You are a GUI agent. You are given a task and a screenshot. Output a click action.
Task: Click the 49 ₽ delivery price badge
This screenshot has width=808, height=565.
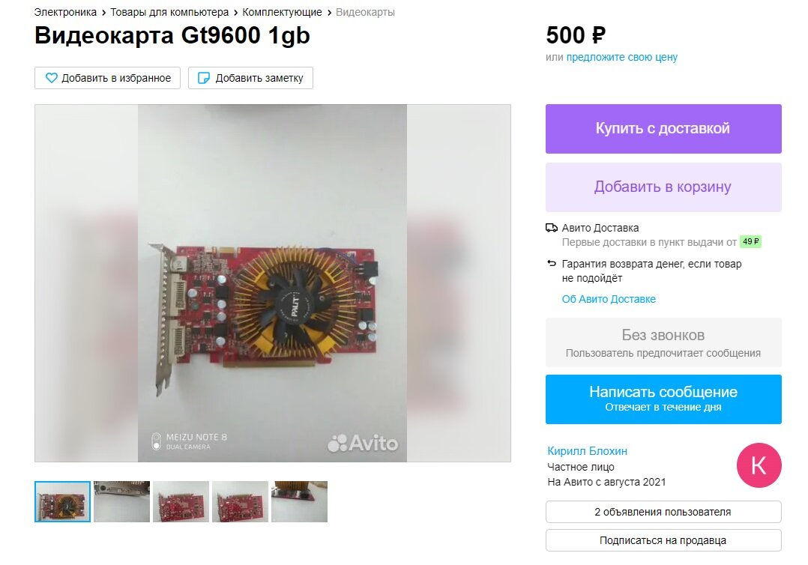click(x=750, y=241)
